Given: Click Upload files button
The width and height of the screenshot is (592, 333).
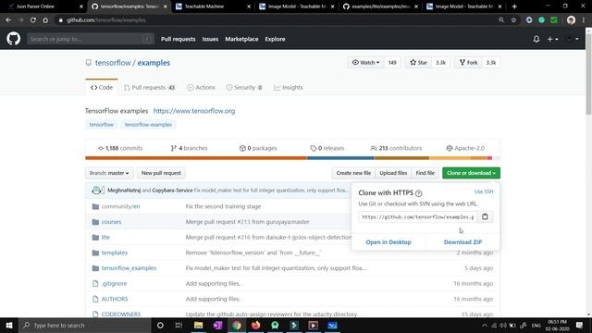Looking at the screenshot, I should pyautogui.click(x=393, y=173).
